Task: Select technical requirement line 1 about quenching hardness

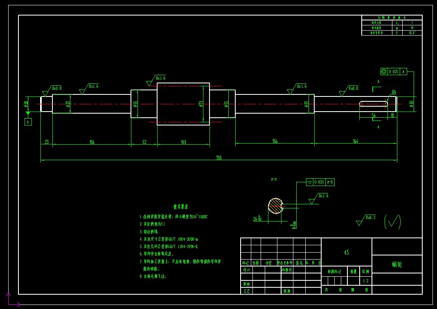Action: coord(173,217)
